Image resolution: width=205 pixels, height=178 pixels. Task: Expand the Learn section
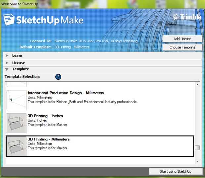tap(7, 56)
